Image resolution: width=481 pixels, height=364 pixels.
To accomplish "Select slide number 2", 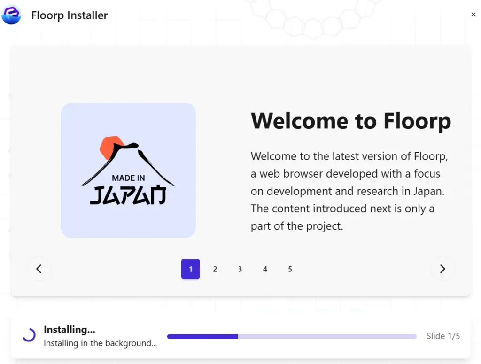I will pos(215,269).
